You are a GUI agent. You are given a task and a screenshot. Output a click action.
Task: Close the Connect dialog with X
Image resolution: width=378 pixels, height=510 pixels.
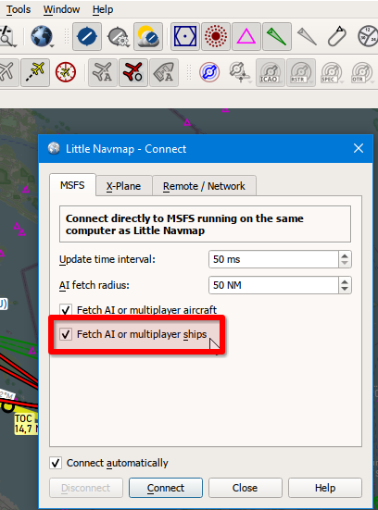pos(359,148)
